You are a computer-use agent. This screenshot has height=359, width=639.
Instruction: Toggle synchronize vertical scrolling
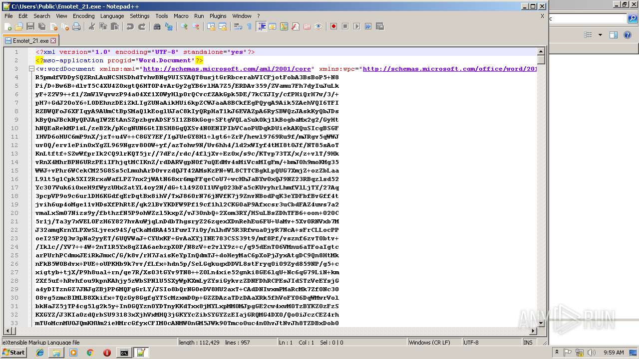(211, 26)
